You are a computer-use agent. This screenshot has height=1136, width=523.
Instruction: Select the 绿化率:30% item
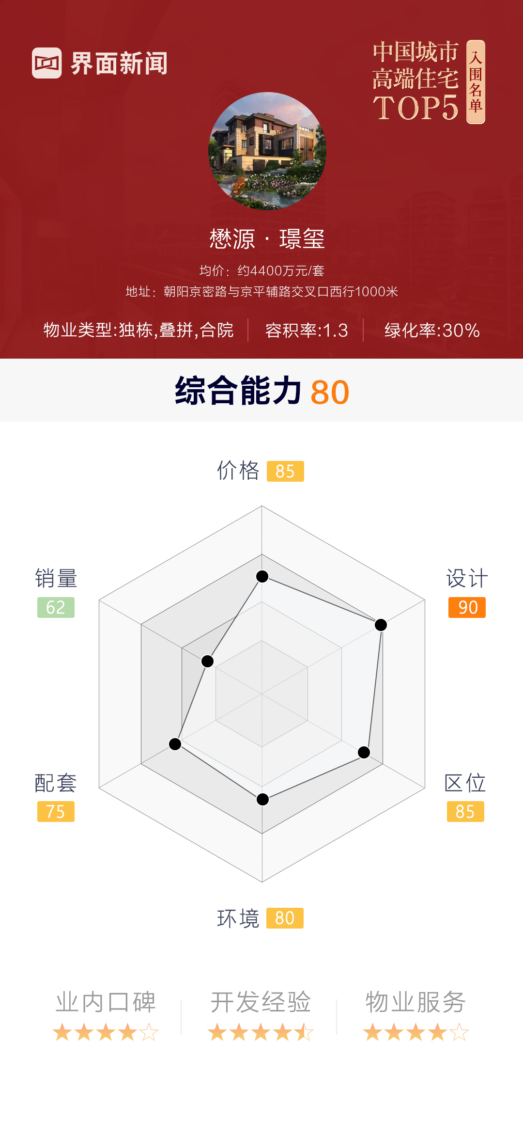tap(432, 330)
